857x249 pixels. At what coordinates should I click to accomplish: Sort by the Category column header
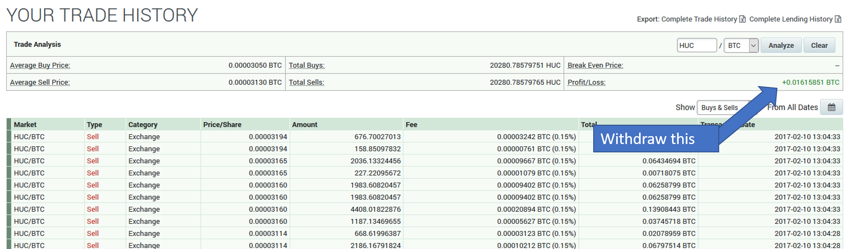tap(143, 124)
